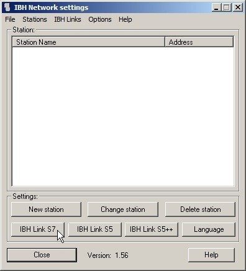Sort by Address column header
Image resolution: width=246 pixels, height=271 pixels.
point(199,42)
